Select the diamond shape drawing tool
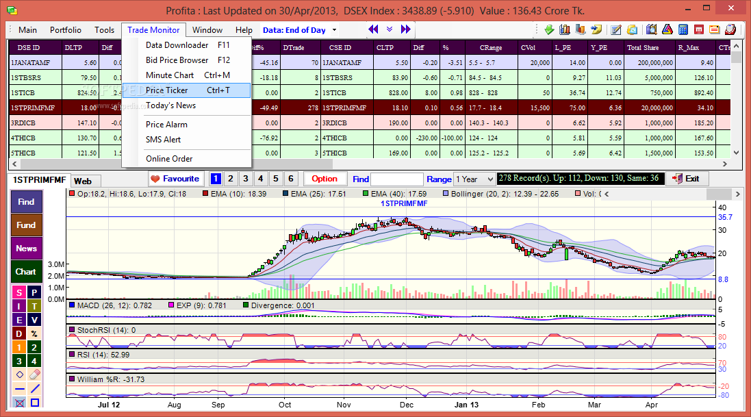The image size is (751, 417). tap(20, 375)
